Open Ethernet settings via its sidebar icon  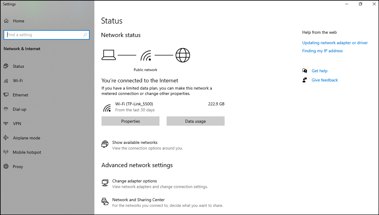click(x=6, y=95)
